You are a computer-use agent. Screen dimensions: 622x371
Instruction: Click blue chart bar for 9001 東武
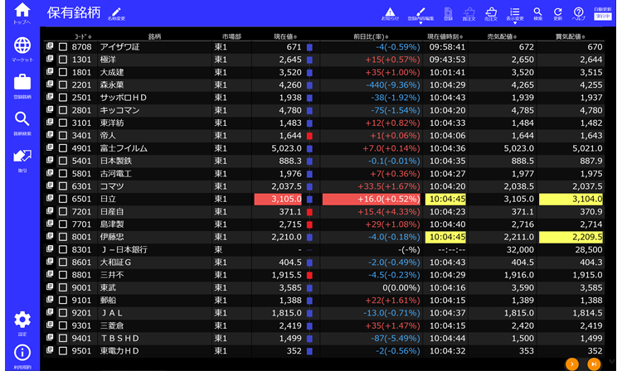click(310, 288)
